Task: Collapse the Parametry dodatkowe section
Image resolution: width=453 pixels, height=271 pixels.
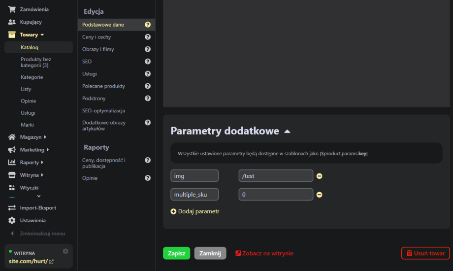Action: click(287, 131)
